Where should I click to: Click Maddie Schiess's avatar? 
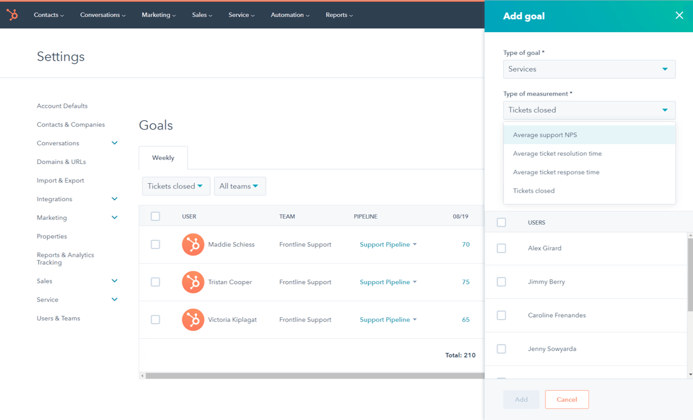point(193,244)
